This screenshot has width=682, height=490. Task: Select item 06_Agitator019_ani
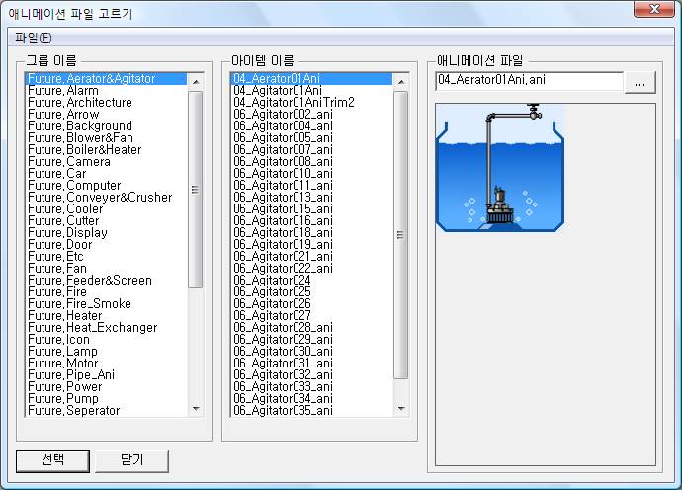pyautogui.click(x=312, y=245)
